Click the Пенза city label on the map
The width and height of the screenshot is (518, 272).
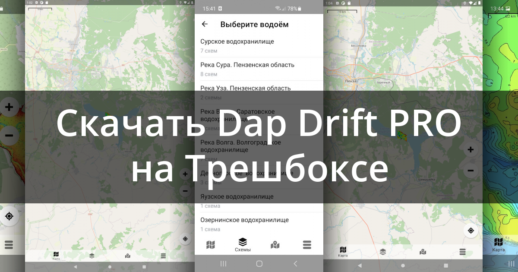click(351, 81)
